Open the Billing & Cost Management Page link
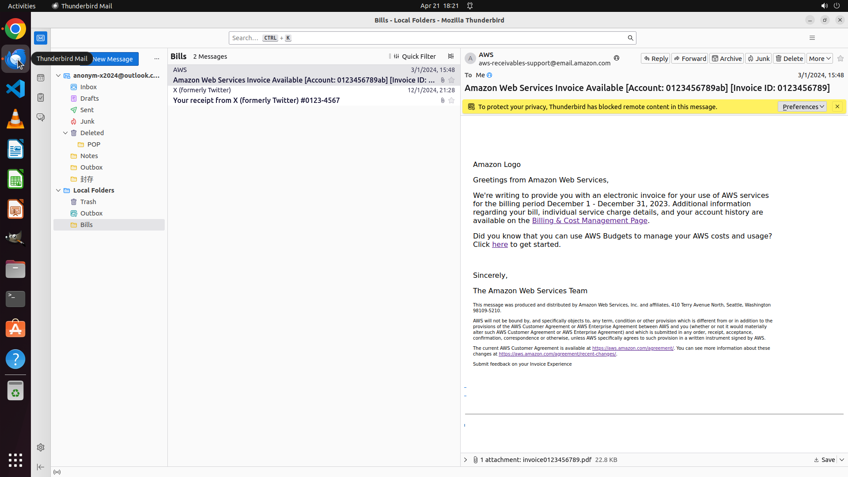 point(589,221)
